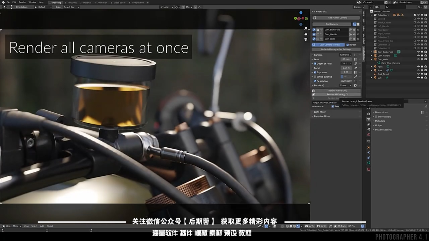
Task: Hide Cam_BrakeFluid in viewport via eye icon
Action: point(418,52)
